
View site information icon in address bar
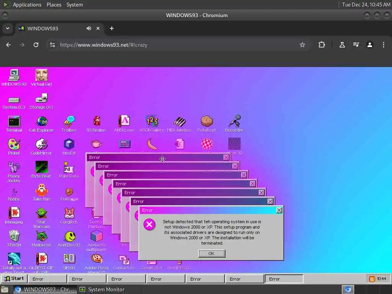(52, 45)
